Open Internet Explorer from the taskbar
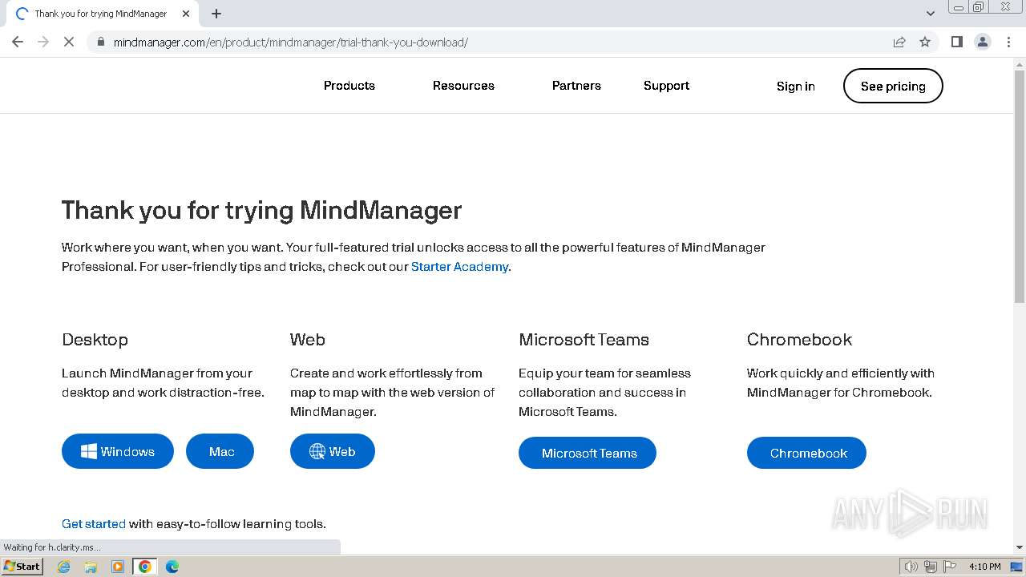Screen dimensions: 1026x577 63,567
